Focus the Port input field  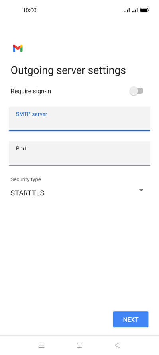point(79,153)
